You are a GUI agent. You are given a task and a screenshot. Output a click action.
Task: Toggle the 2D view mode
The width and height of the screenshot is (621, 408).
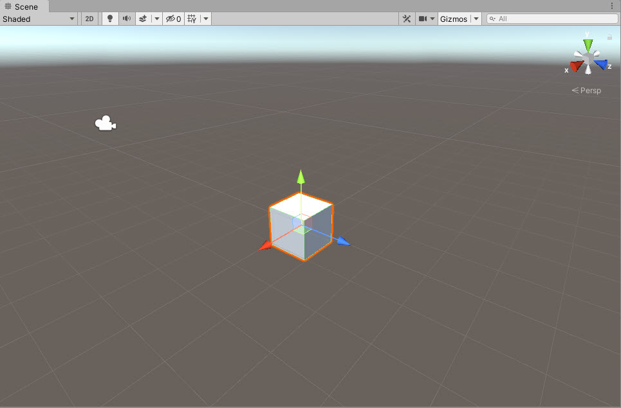click(x=89, y=19)
